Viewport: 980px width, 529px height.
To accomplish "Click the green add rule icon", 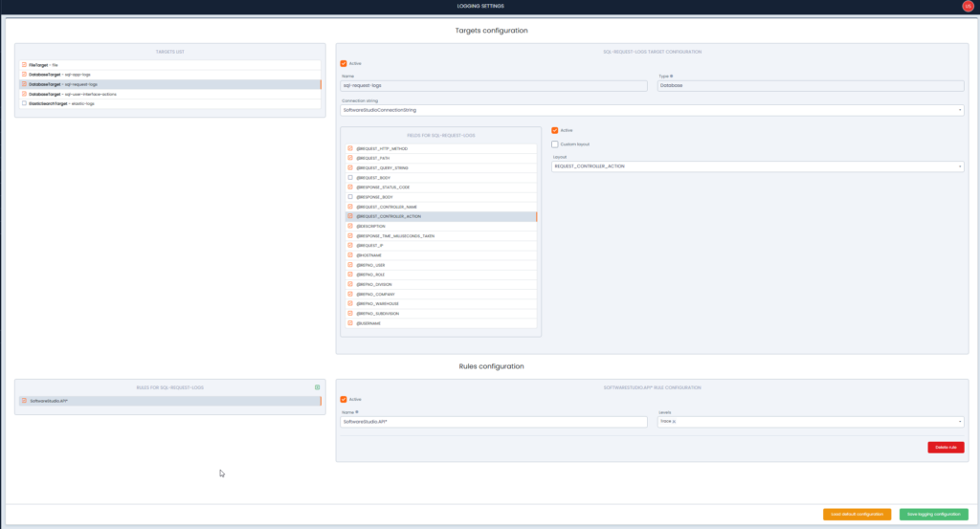I will click(317, 387).
